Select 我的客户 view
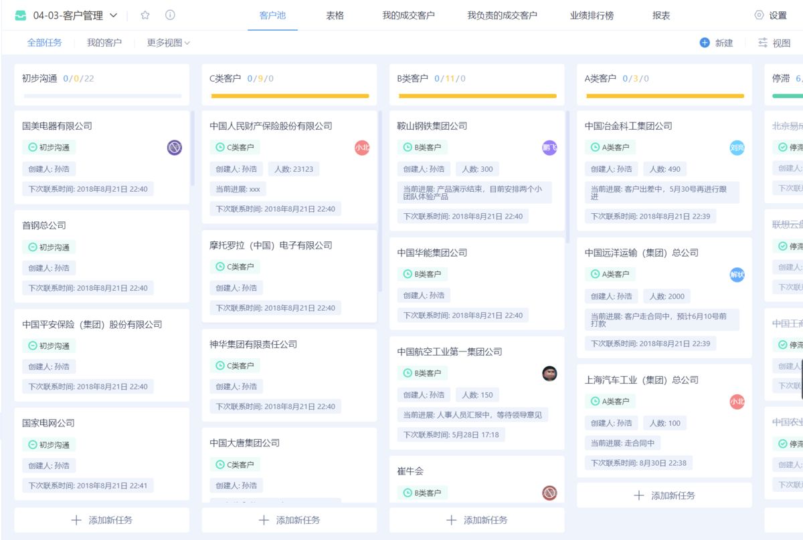Viewport: 803px width, 540px height. pyautogui.click(x=104, y=43)
